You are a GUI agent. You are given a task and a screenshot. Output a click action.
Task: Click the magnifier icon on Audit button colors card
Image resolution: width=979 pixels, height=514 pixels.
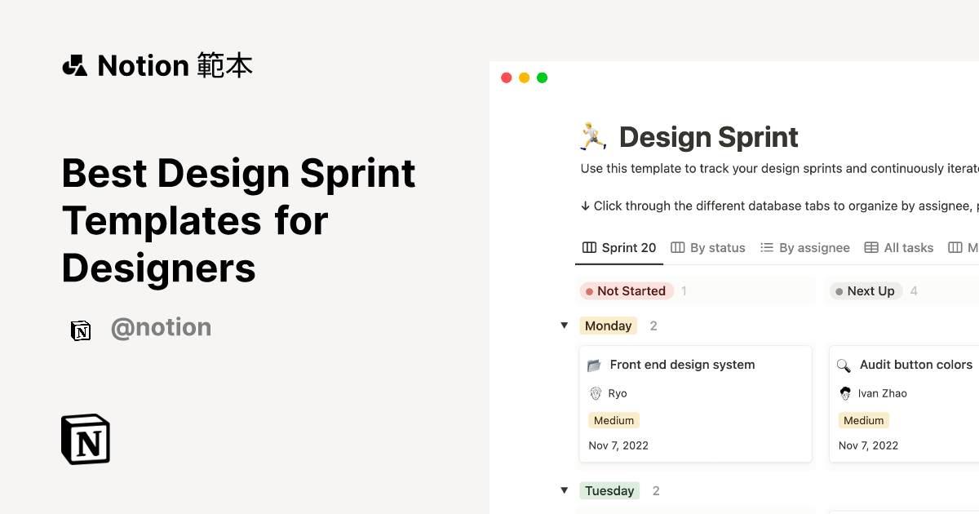pos(844,366)
